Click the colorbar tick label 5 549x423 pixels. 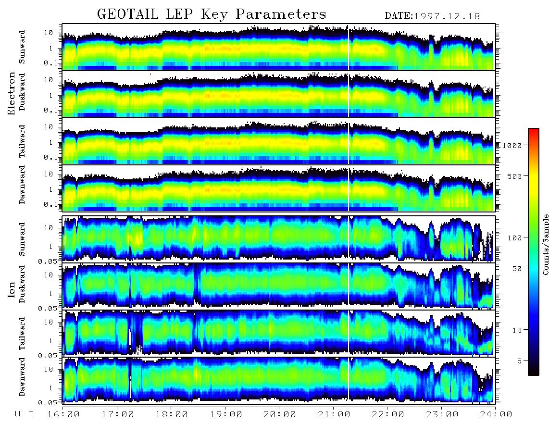pyautogui.click(x=520, y=361)
